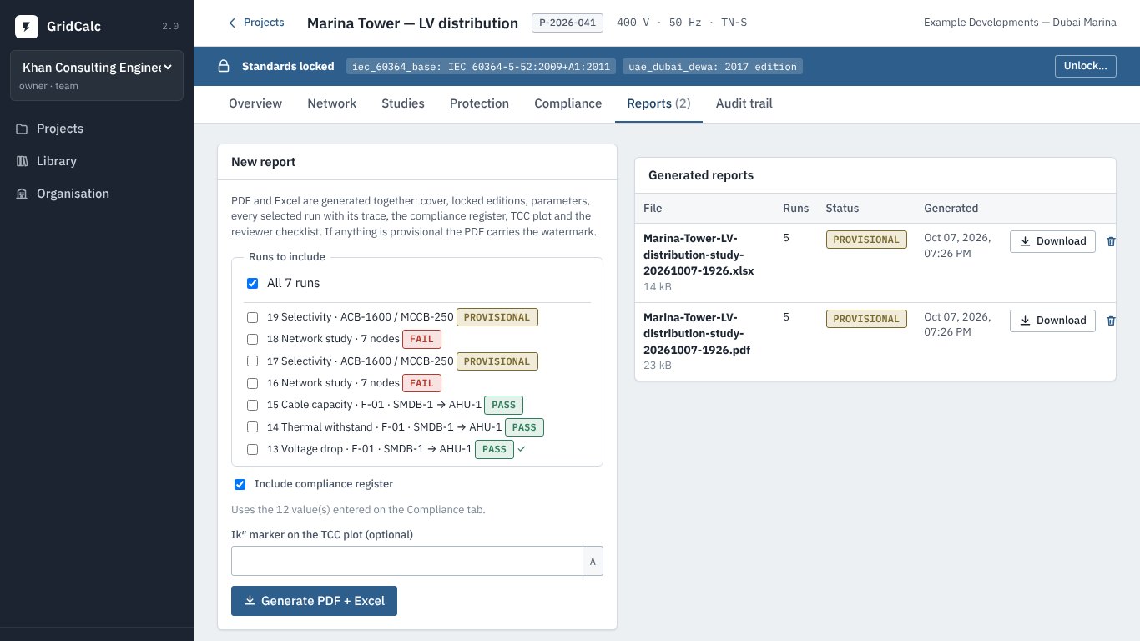The image size is (1140, 641).
Task: Switch to the Compliance tab
Action: [567, 103]
